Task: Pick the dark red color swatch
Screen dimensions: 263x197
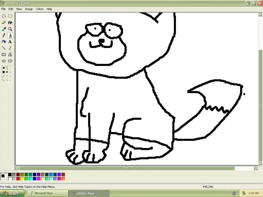Action: (18, 175)
